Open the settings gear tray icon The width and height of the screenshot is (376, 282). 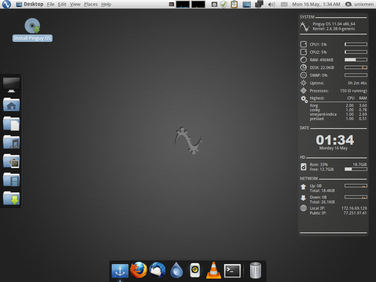(214, 4)
